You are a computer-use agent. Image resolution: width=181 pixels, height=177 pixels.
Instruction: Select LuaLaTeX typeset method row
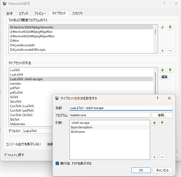coord(81,75)
